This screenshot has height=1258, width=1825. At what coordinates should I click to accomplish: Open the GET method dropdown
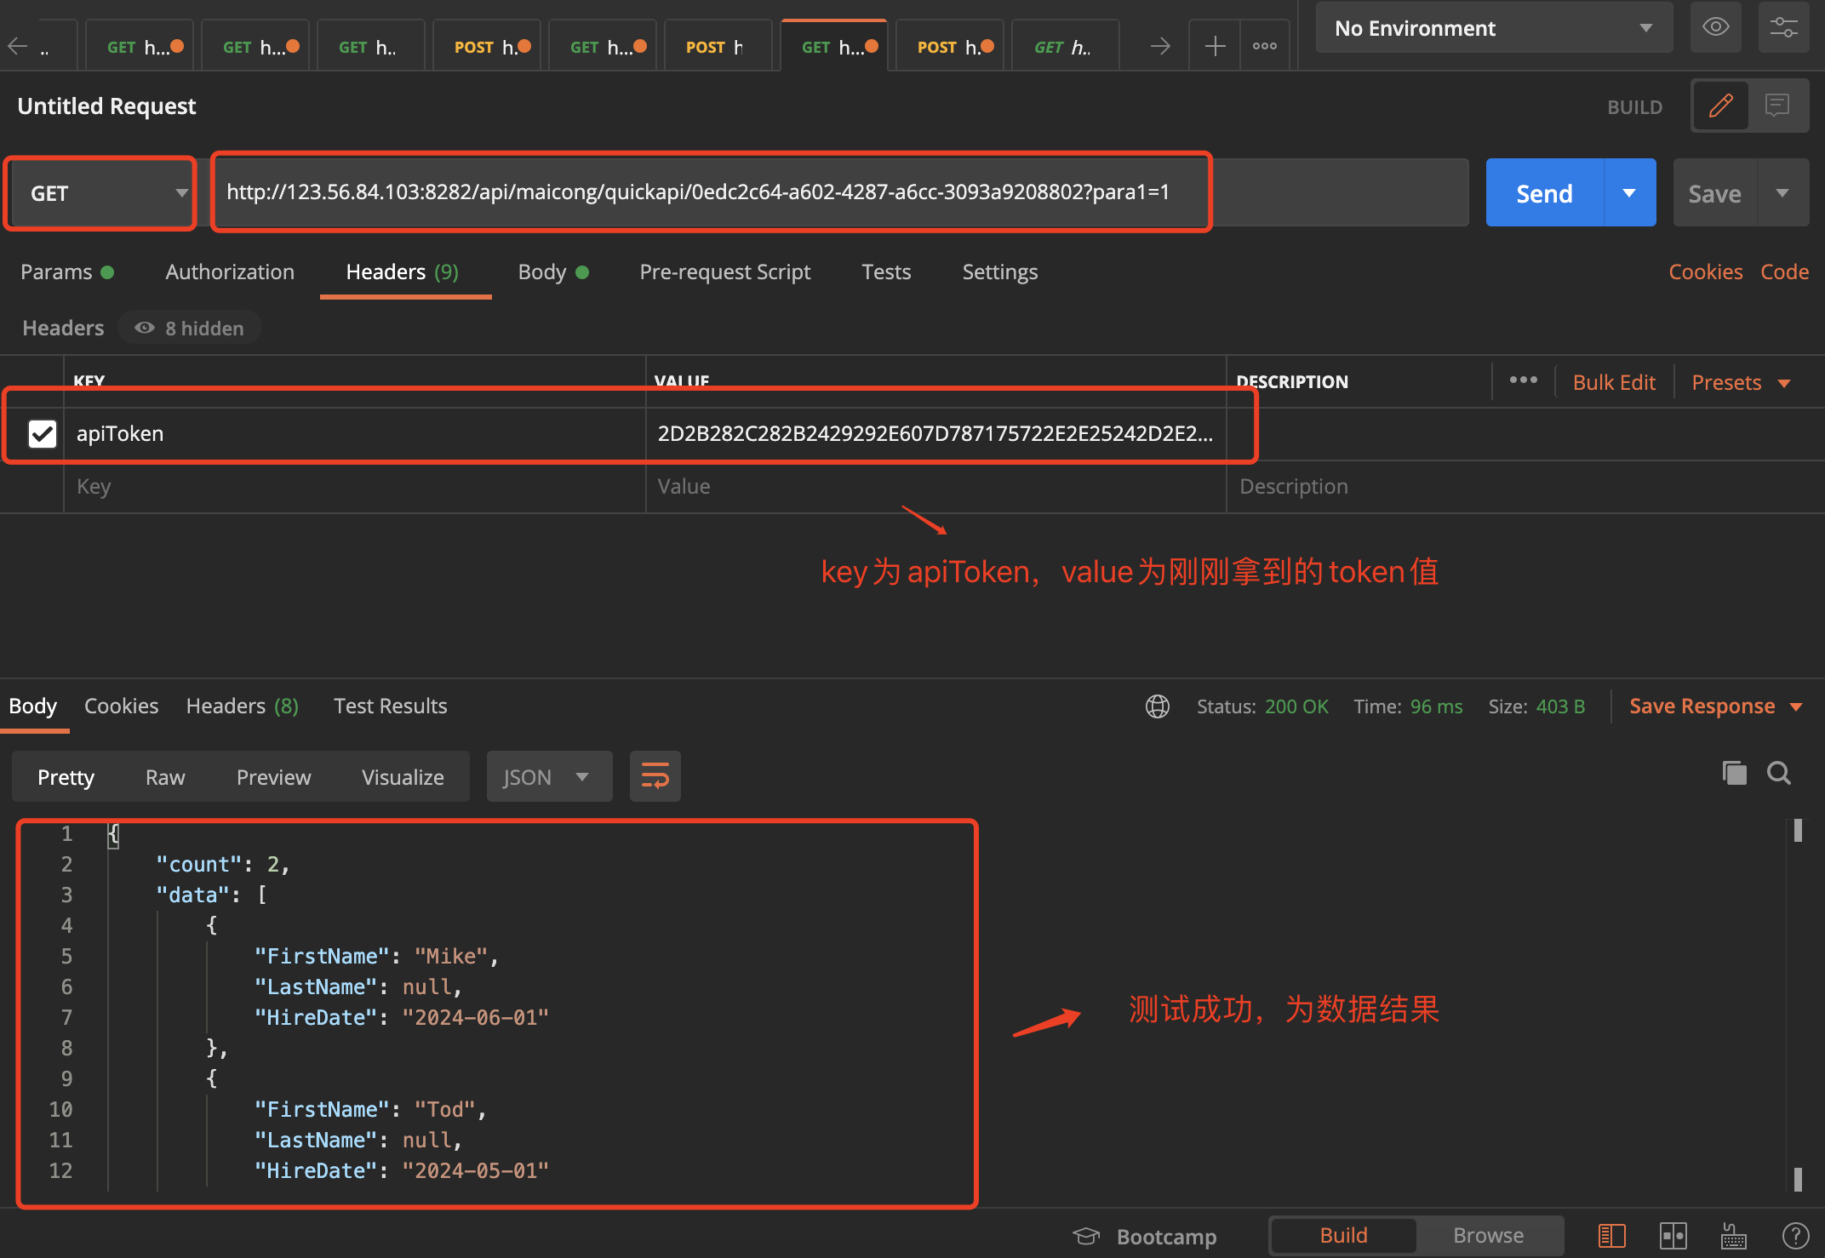click(100, 192)
